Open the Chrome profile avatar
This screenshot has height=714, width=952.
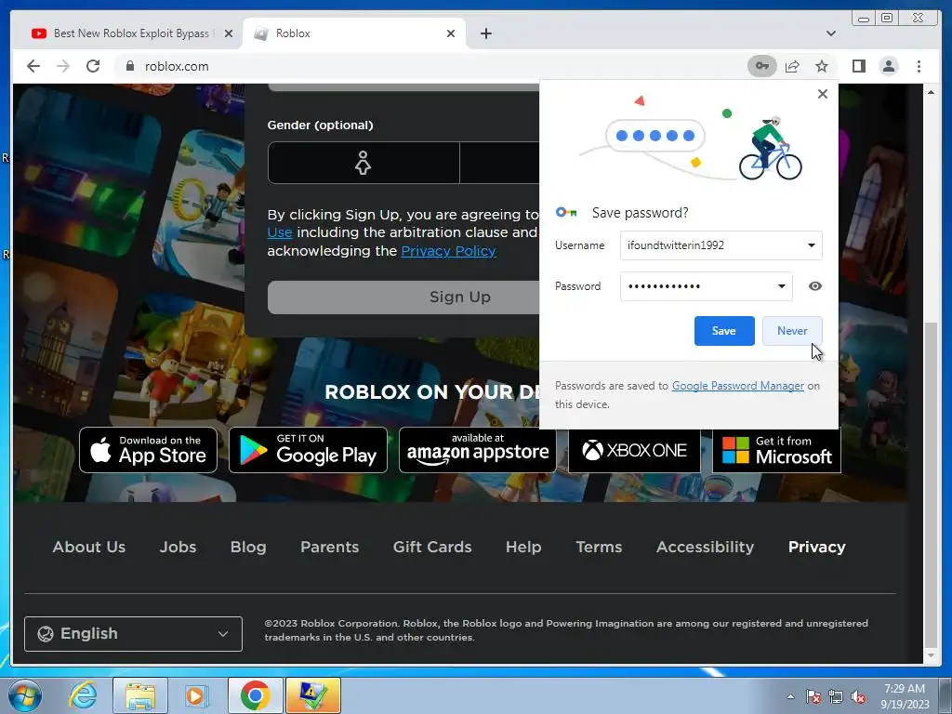coord(888,66)
